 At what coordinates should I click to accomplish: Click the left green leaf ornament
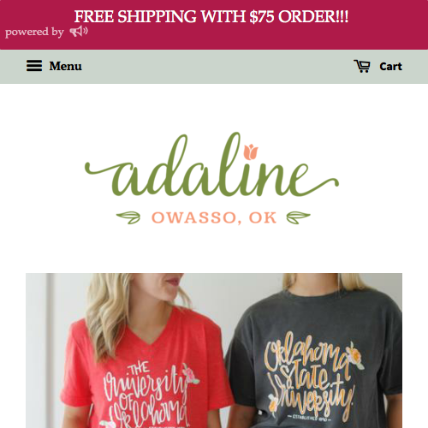click(128, 217)
